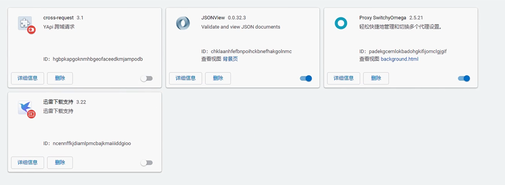Click 删除 on the 迅雷下载支持 card
This screenshot has height=185, width=505.
(60, 163)
